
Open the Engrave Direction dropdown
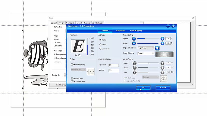click(146, 48)
